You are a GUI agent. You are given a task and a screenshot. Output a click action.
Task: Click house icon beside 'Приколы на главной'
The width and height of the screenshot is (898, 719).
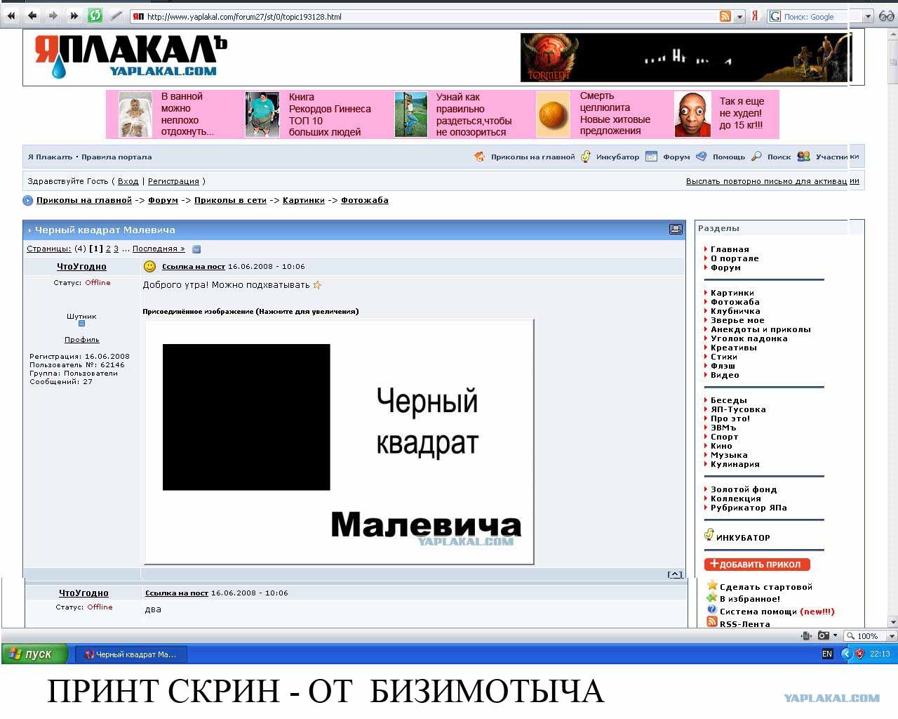coord(480,157)
